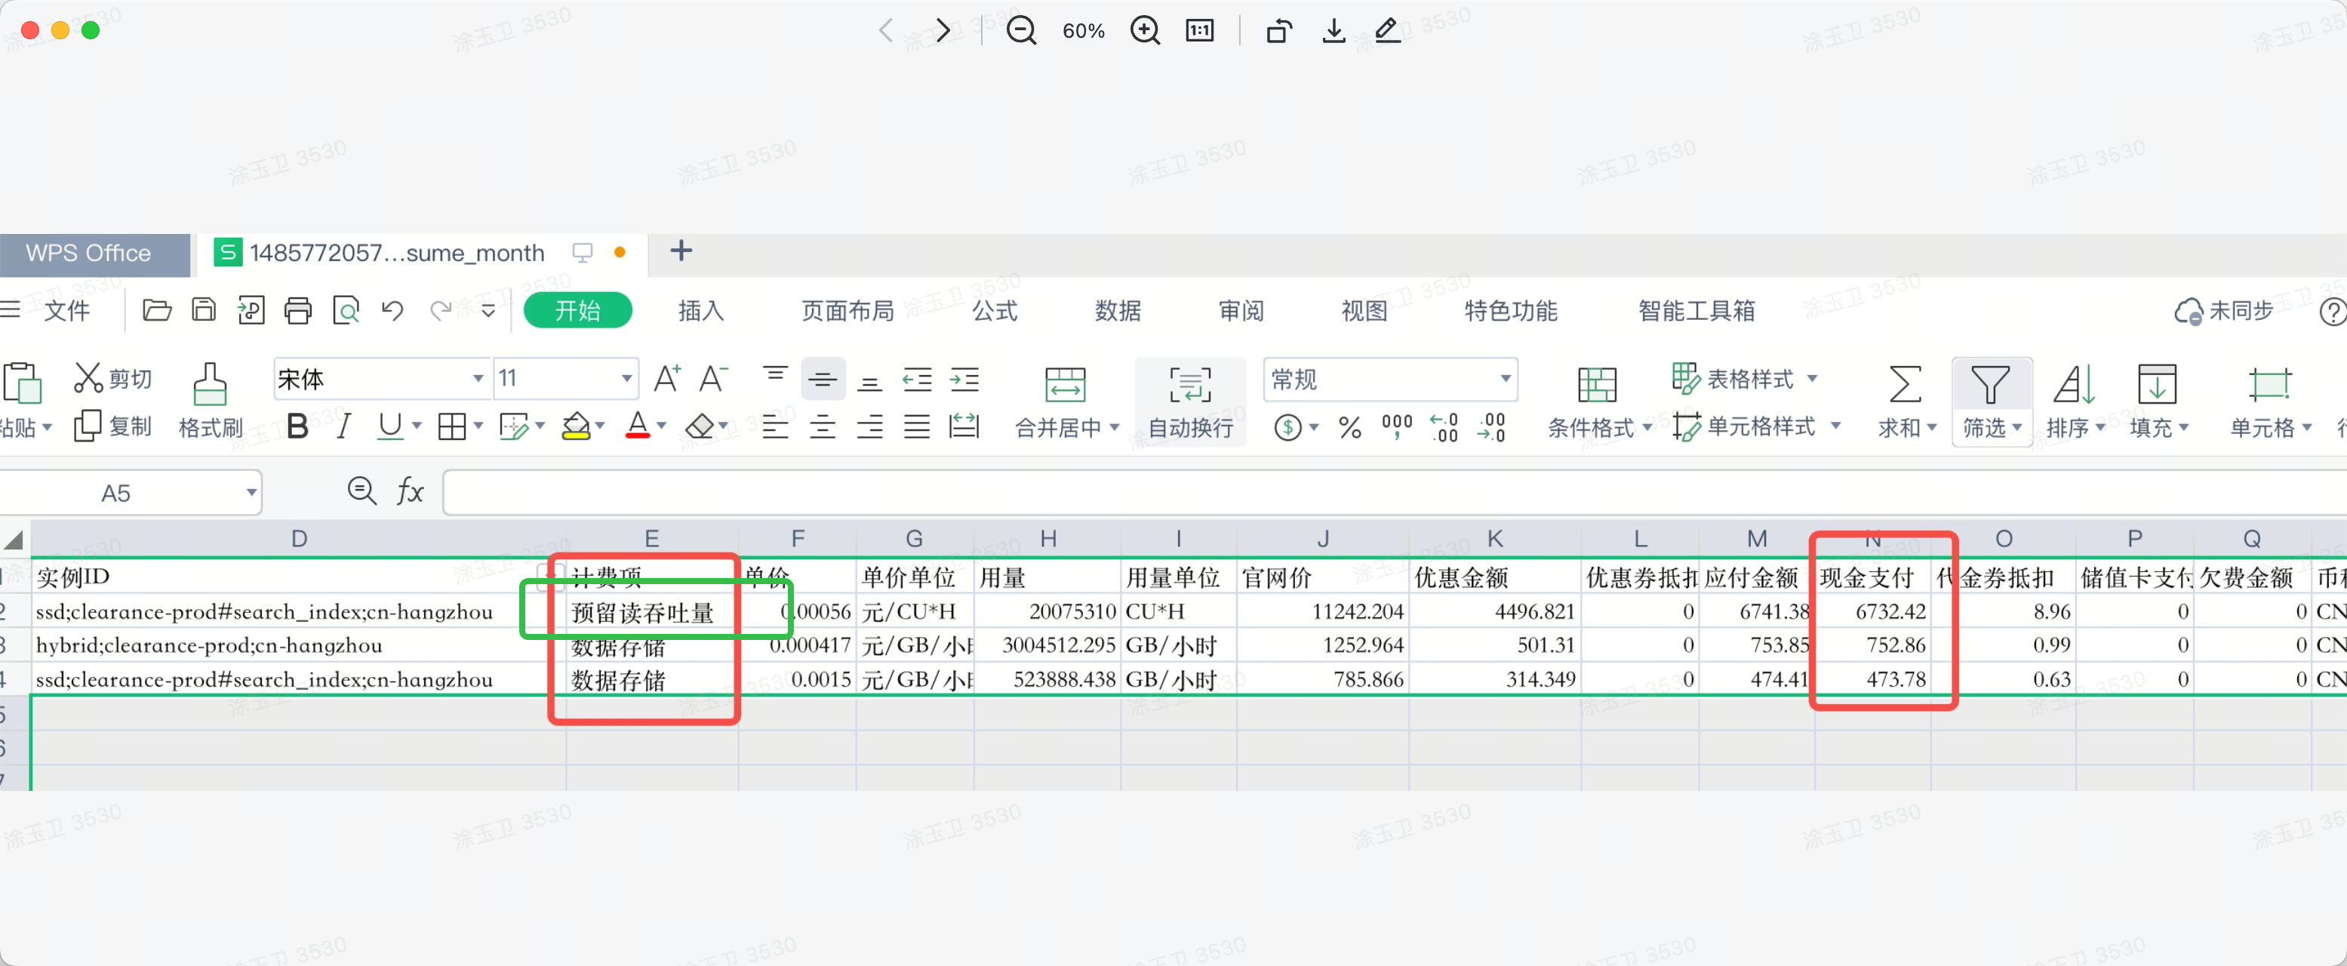
Task: Click the formula bar input field
Action: click(1394, 493)
